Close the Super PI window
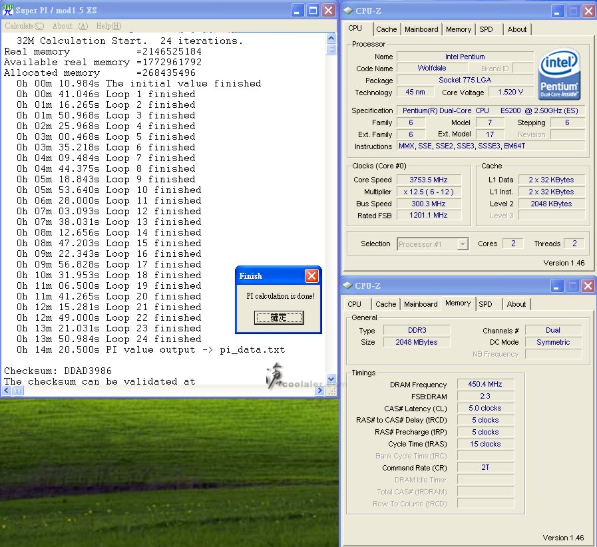 pos(328,10)
